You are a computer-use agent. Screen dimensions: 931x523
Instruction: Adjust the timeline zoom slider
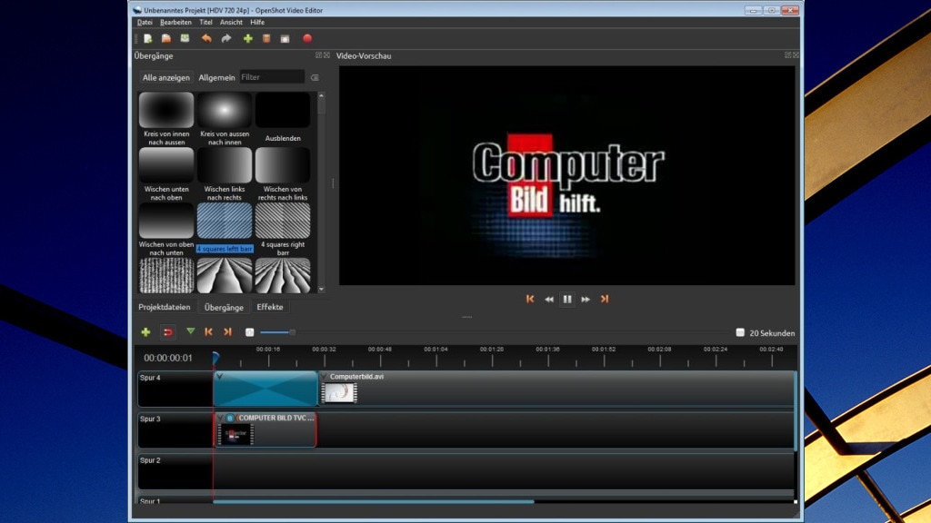(x=293, y=332)
